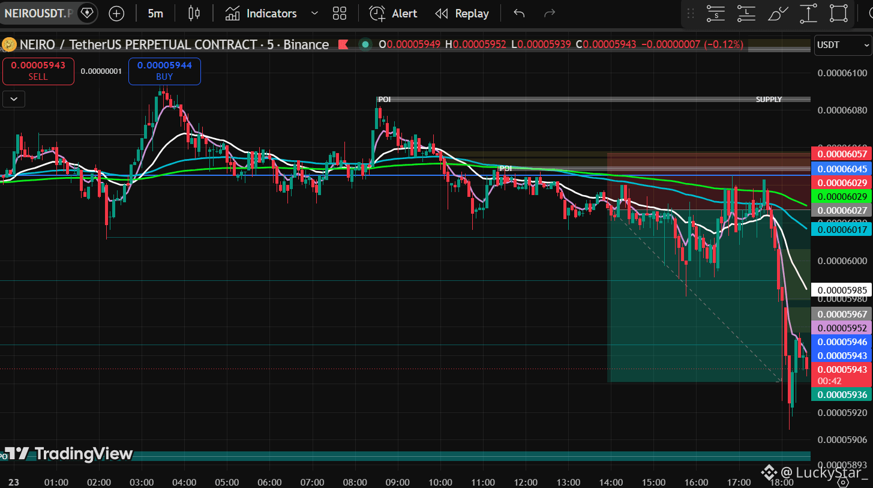Click the 03:00 time axis label
Screen dimensions: 873x488
tap(142, 482)
